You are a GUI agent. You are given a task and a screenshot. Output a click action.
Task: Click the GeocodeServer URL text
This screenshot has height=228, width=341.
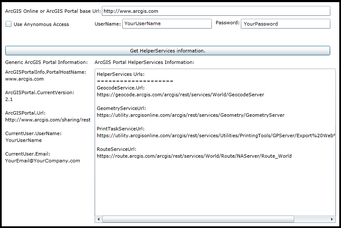click(180, 95)
